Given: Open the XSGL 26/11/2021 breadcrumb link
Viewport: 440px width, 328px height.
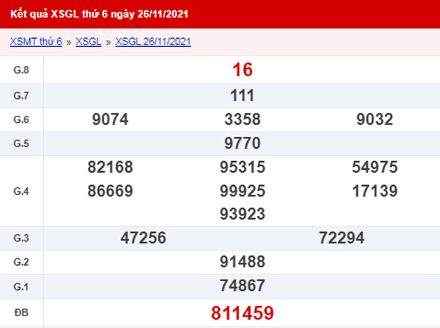Looking at the screenshot, I should coord(153,42).
